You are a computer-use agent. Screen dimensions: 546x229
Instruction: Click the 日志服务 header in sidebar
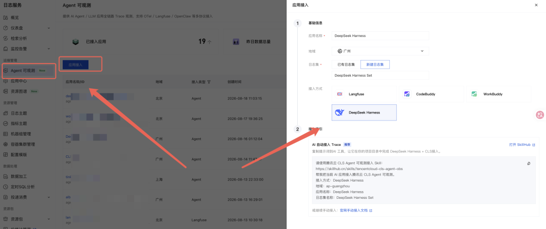[x=13, y=5]
